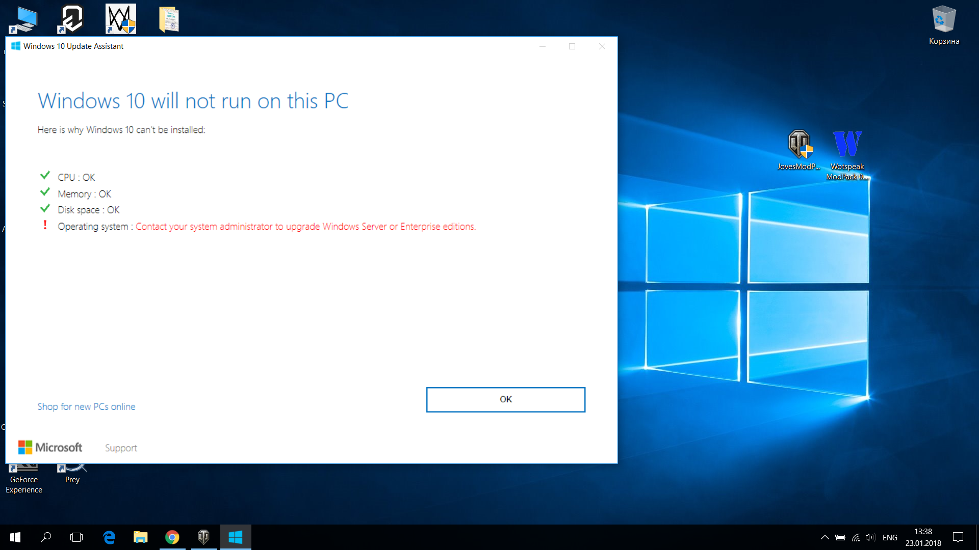Click the green checkmark beside CPU

pyautogui.click(x=45, y=175)
